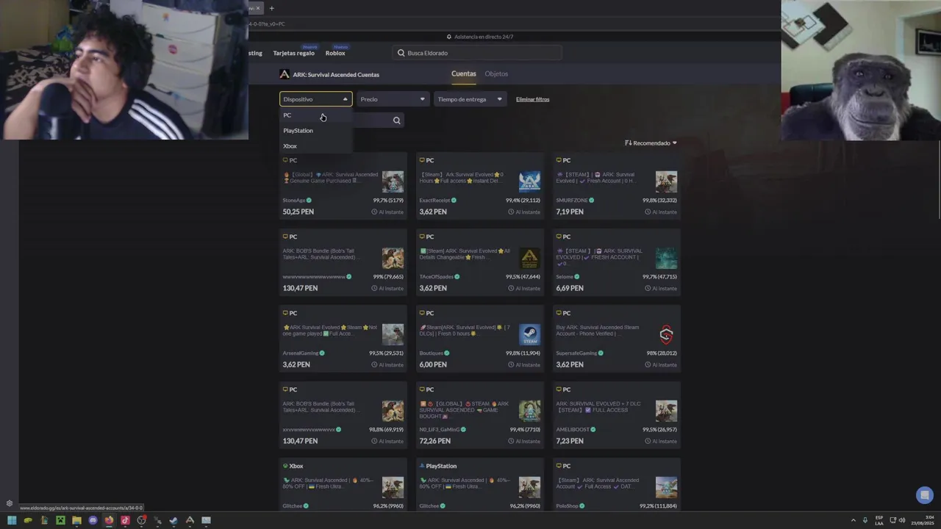Click the Xbox platform icon on the Xbox listing
Viewport: 941px width, 529px height.
point(285,466)
